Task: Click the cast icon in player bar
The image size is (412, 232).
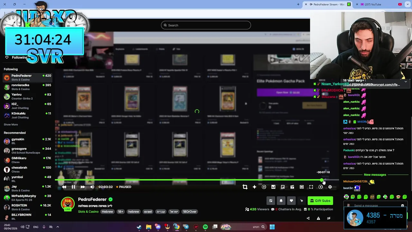Action: pyautogui.click(x=292, y=187)
